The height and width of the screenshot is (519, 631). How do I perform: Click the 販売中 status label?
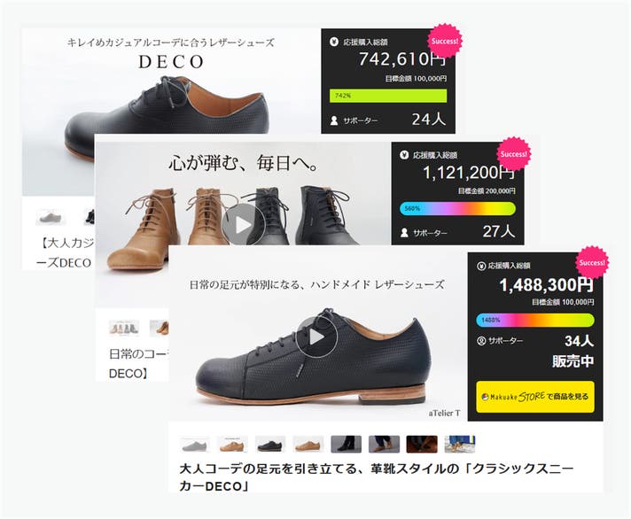(573, 361)
